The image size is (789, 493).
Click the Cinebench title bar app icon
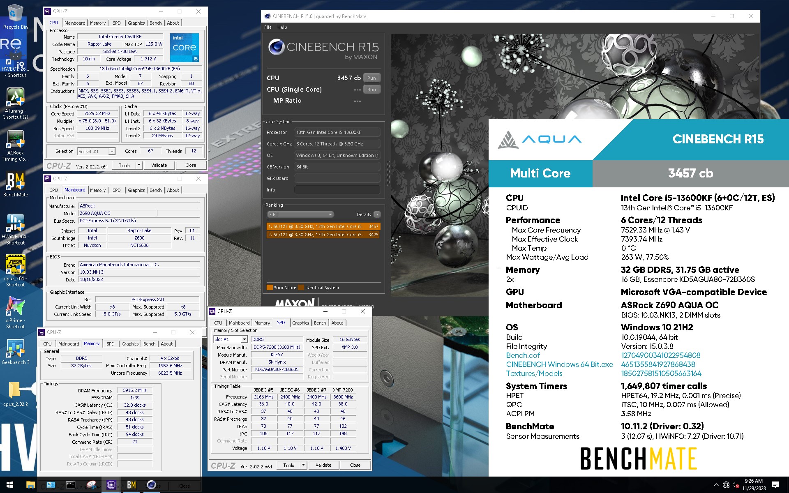(x=268, y=16)
